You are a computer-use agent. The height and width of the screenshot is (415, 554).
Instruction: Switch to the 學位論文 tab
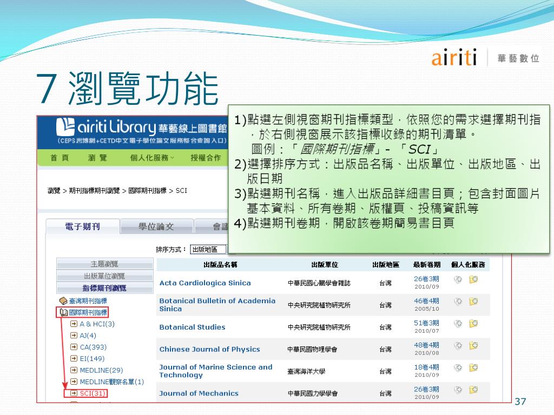156,226
